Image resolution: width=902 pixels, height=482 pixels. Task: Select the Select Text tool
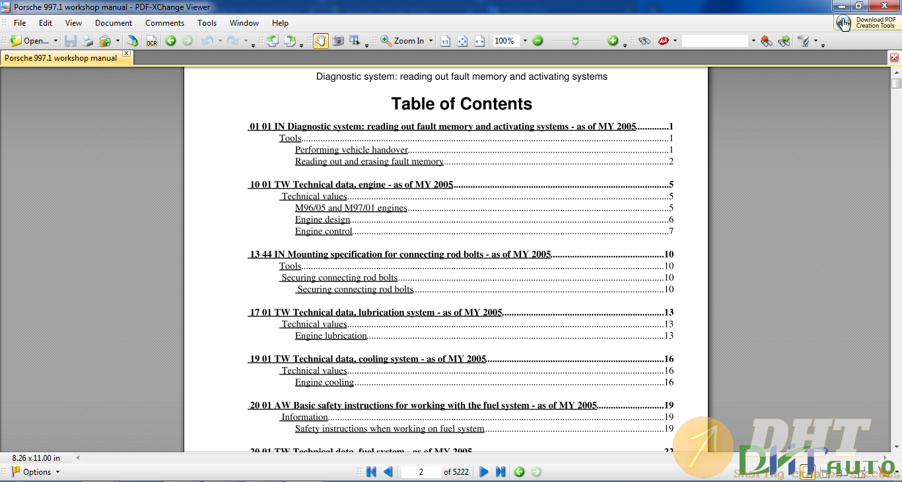[x=355, y=41]
